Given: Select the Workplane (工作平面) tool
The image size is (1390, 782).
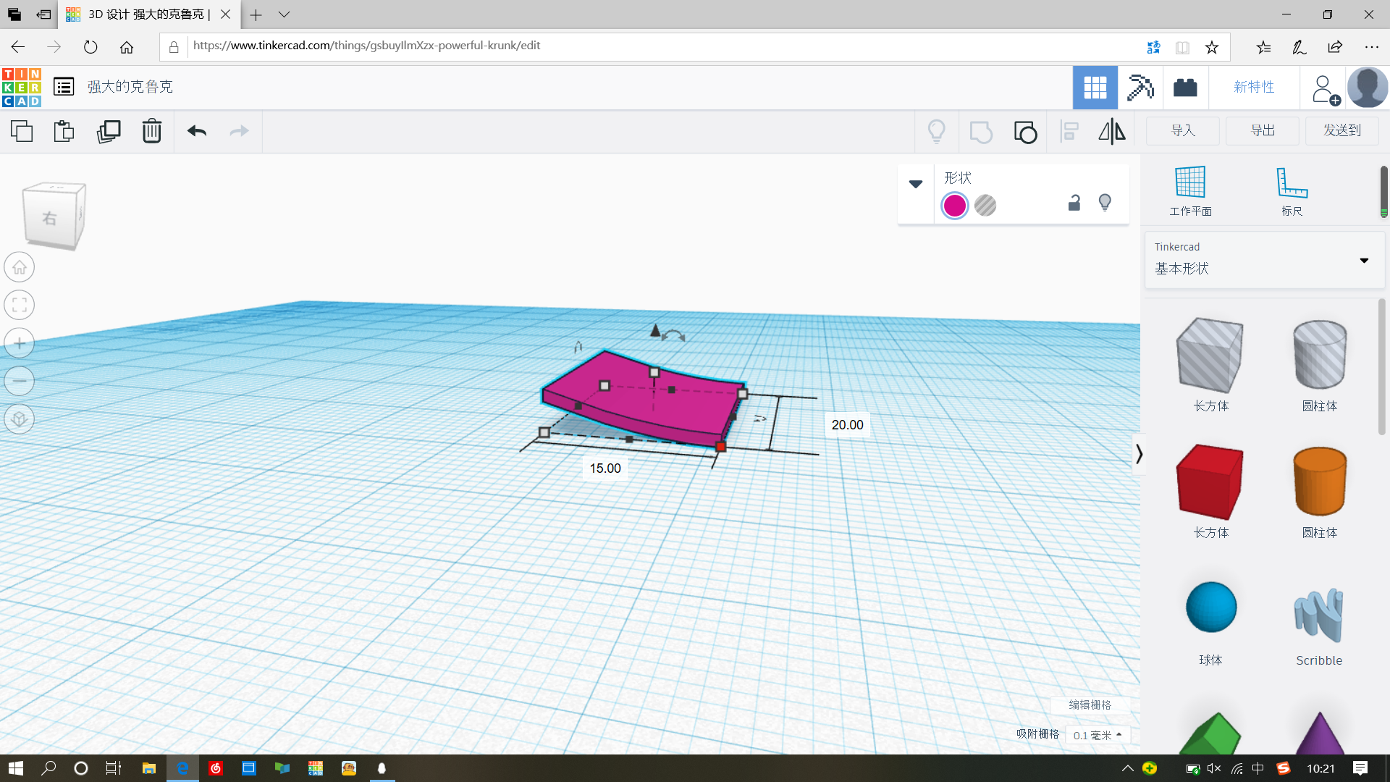Looking at the screenshot, I should click(x=1191, y=190).
